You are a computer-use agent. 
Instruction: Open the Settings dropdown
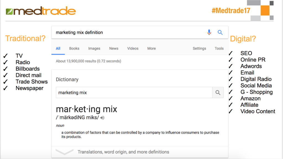(x=199, y=48)
